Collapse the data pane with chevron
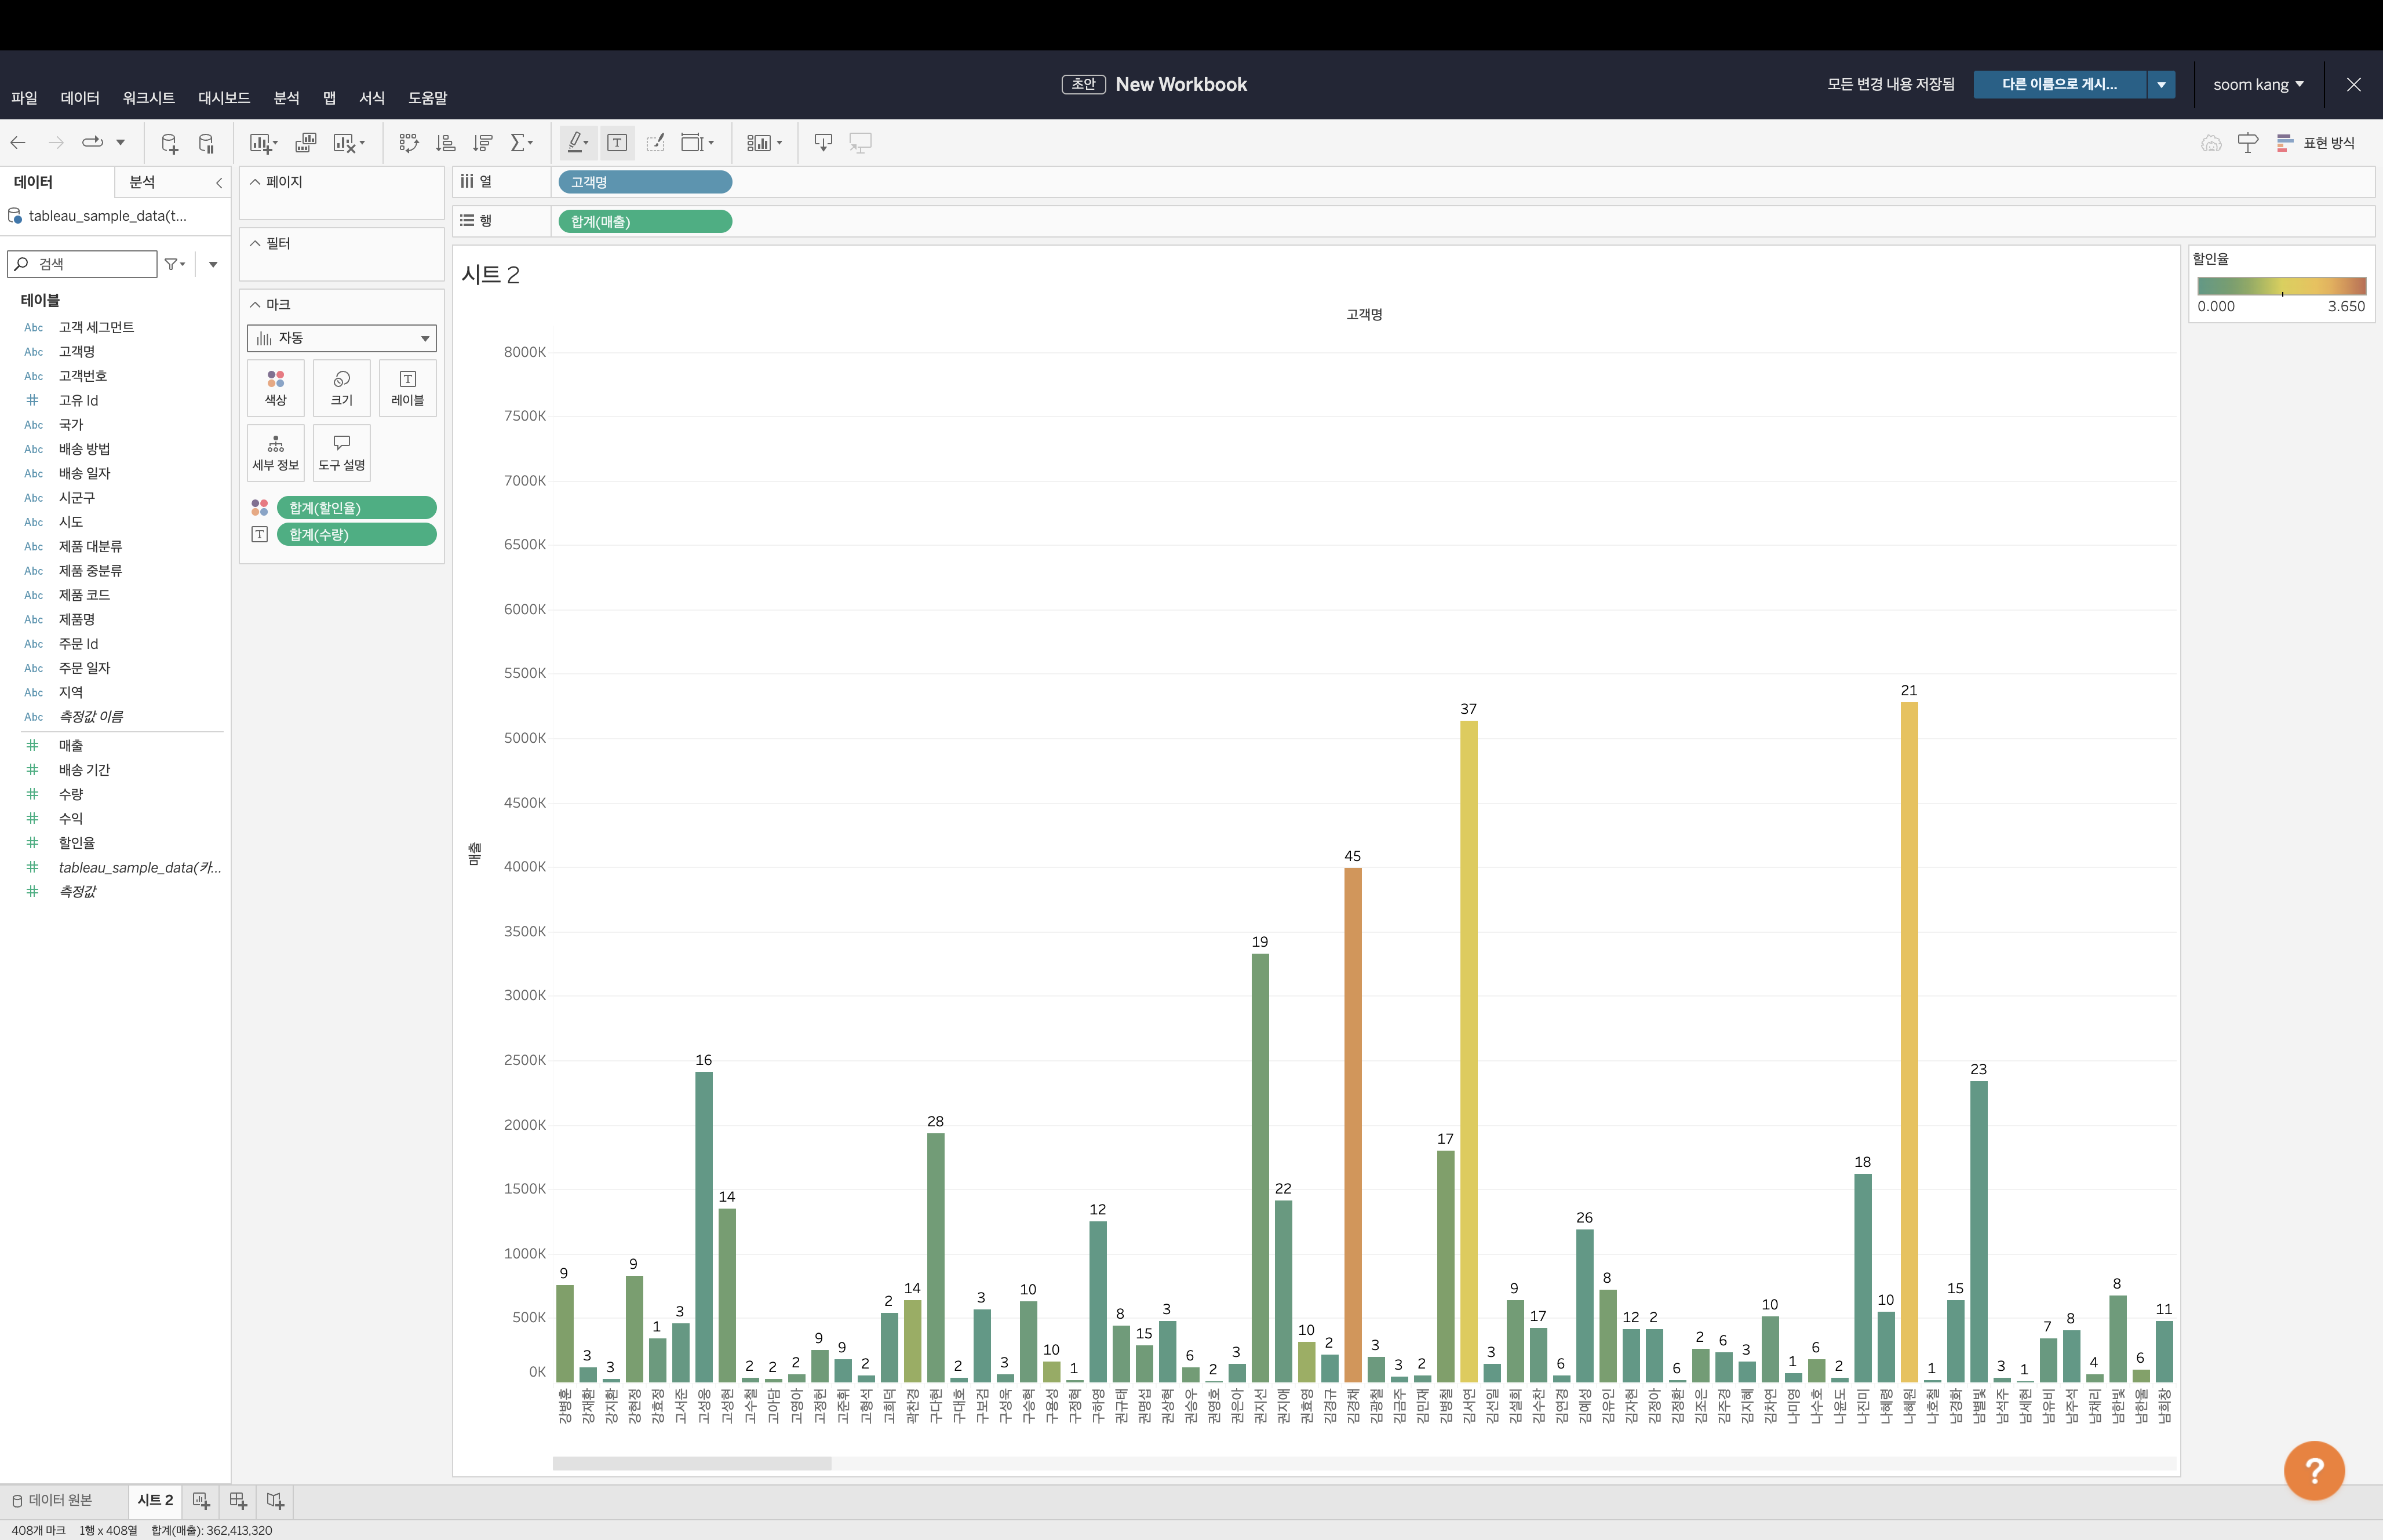 coord(219,182)
